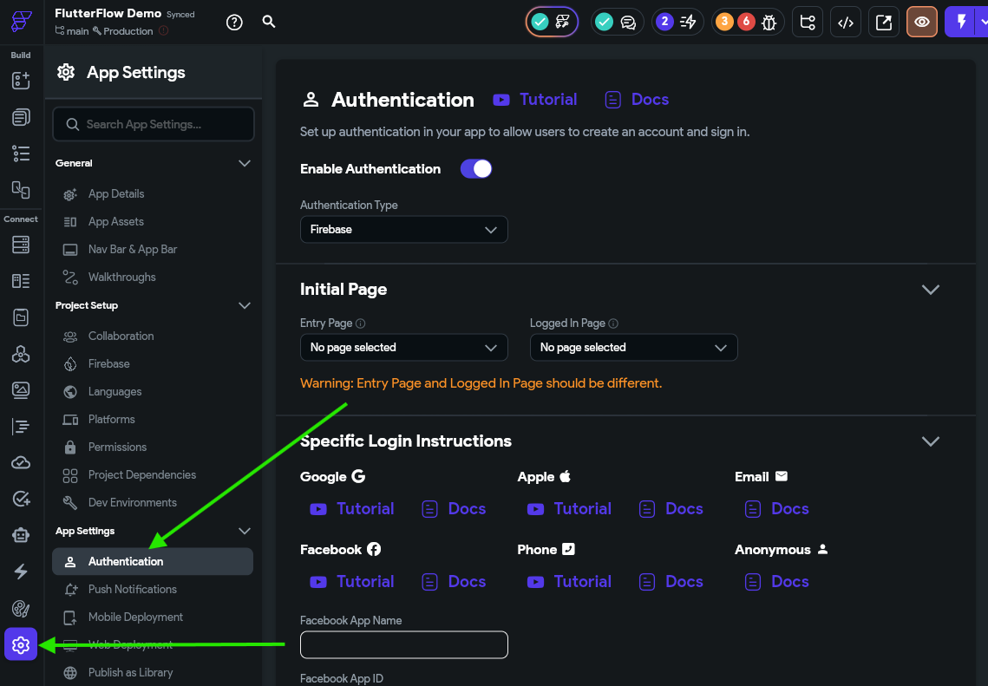
Task: Open the Authentication header Tutorial link
Action: click(535, 100)
